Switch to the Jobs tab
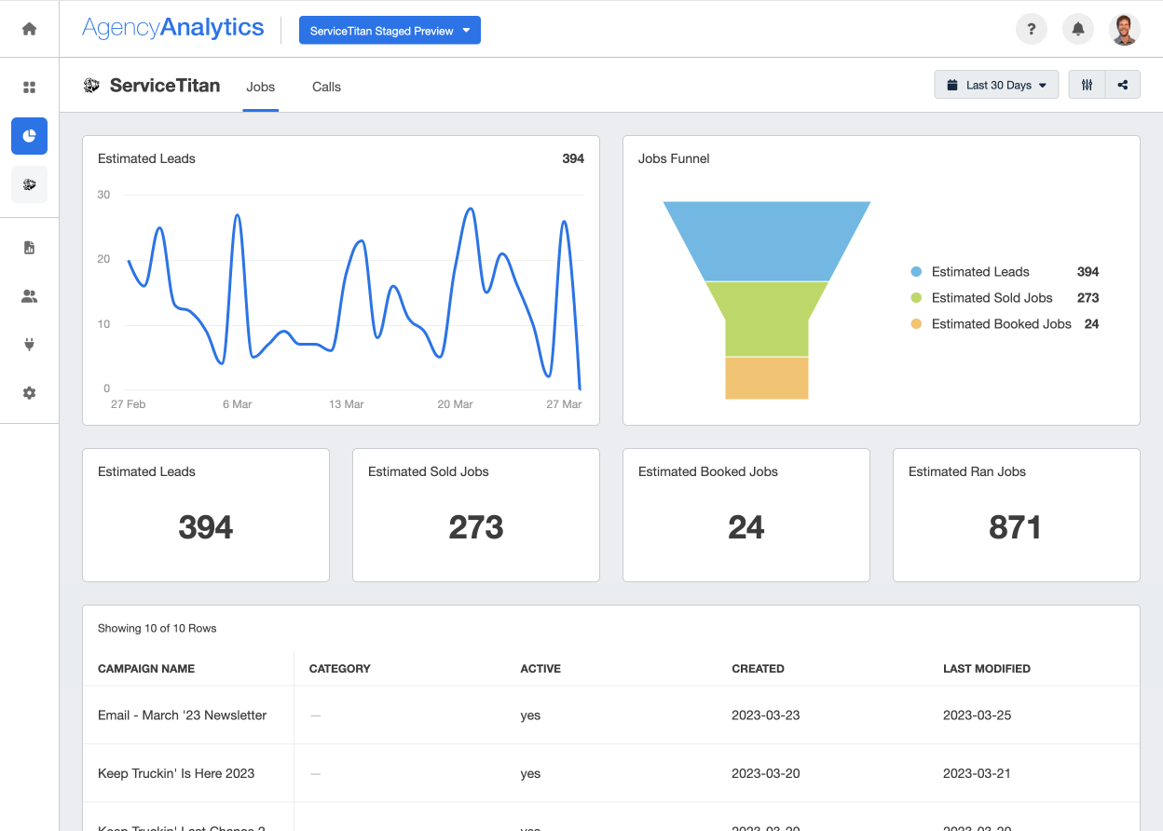 click(261, 87)
